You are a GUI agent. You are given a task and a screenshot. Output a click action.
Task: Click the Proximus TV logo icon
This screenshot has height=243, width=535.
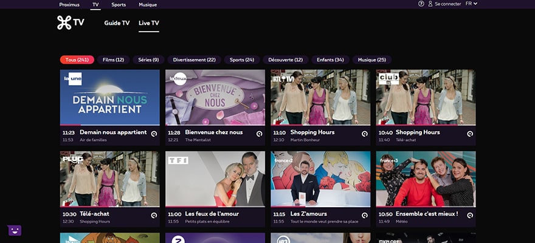[x=64, y=23]
